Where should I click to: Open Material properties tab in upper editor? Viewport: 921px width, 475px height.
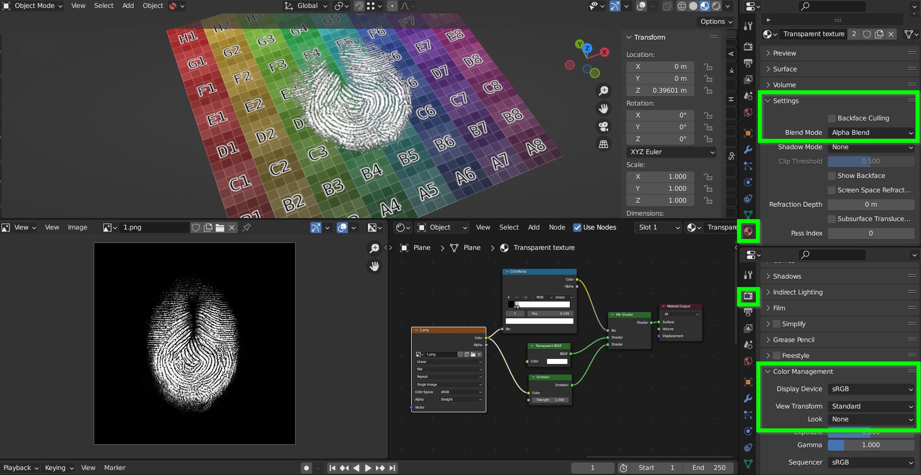coord(748,231)
